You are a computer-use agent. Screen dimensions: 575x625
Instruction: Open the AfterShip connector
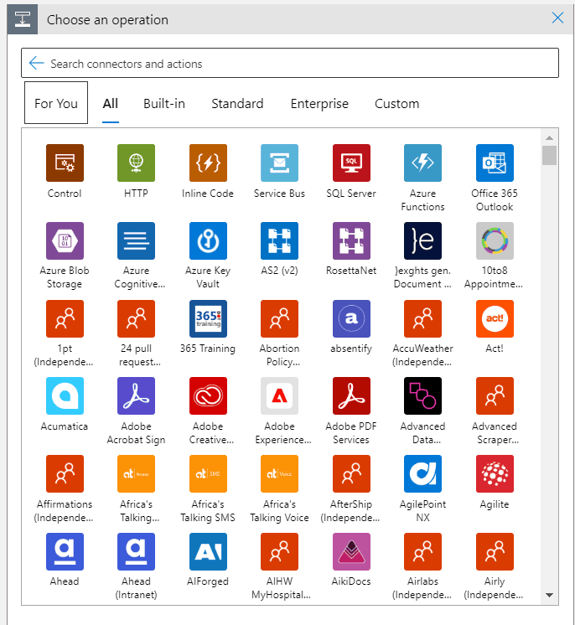coord(351,473)
